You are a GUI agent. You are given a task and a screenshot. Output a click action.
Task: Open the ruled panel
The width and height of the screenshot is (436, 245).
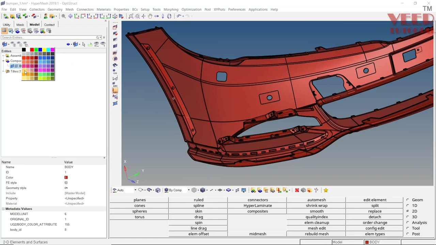click(x=199, y=200)
